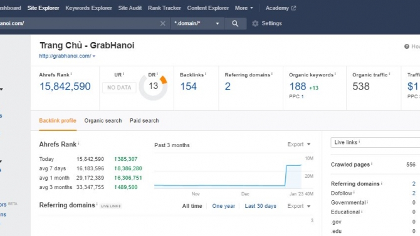Click the Backlinks info icon
The height and width of the screenshot is (236, 420).
point(206,74)
